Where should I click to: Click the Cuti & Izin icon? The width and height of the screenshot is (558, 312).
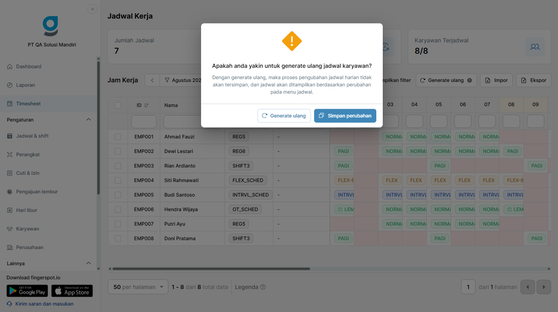10,173
